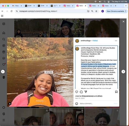Open macOS Control Center icon
The width and height of the screenshot is (129, 126).
[109, 2]
